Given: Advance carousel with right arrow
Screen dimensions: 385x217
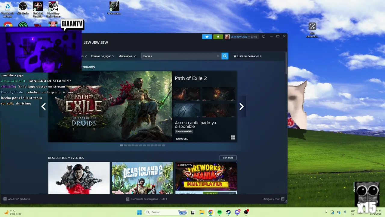Looking at the screenshot, I should [x=241, y=106].
